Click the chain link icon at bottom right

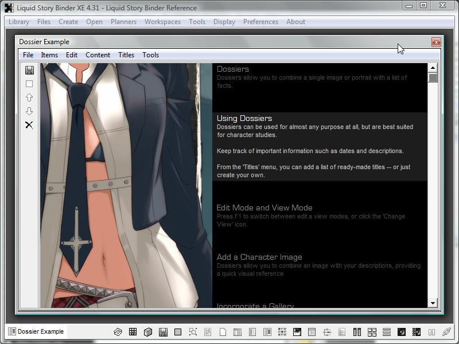point(446,332)
